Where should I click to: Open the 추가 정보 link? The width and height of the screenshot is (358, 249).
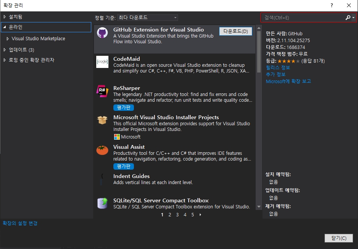pyautogui.click(x=275, y=74)
